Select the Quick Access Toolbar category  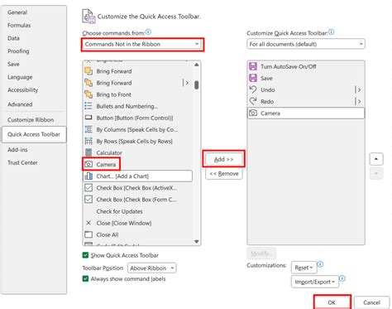[34, 134]
